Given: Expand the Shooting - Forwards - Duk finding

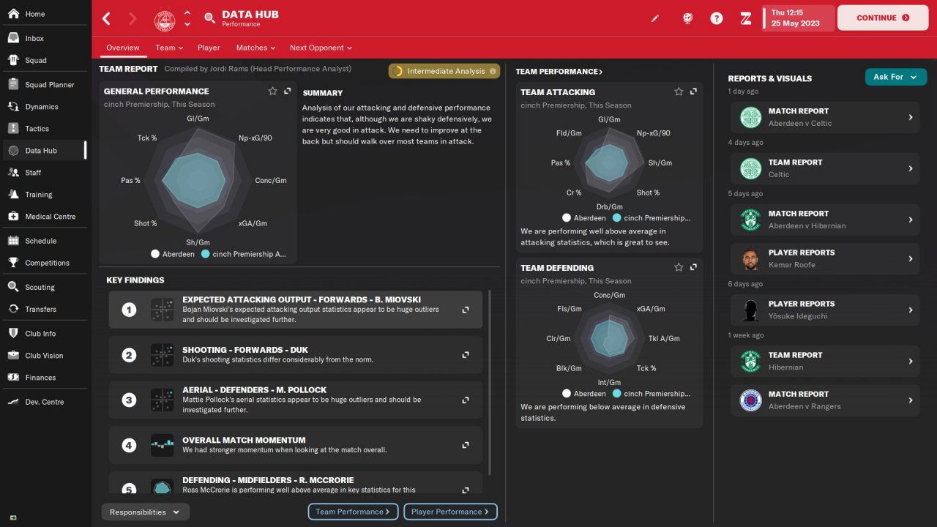Looking at the screenshot, I should pyautogui.click(x=466, y=355).
